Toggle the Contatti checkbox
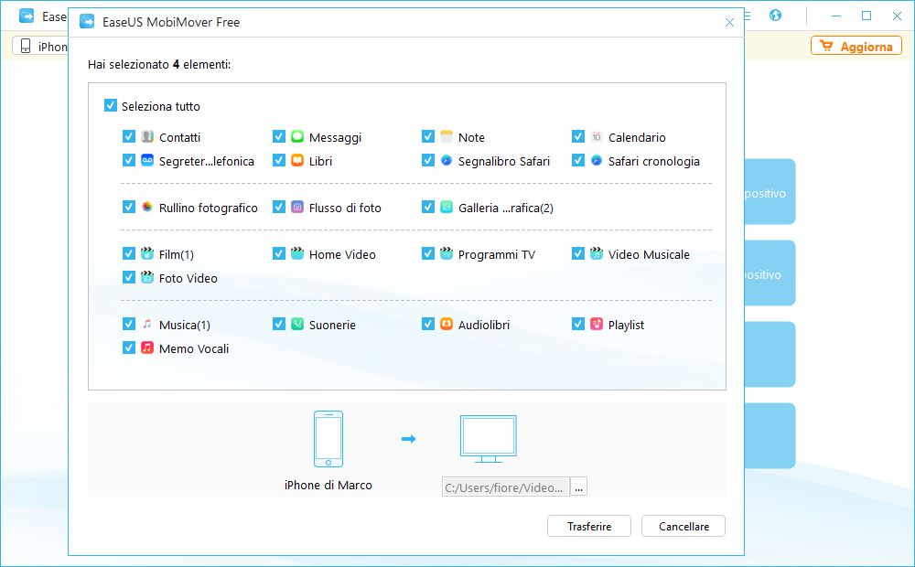Image resolution: width=915 pixels, height=567 pixels. (x=129, y=136)
